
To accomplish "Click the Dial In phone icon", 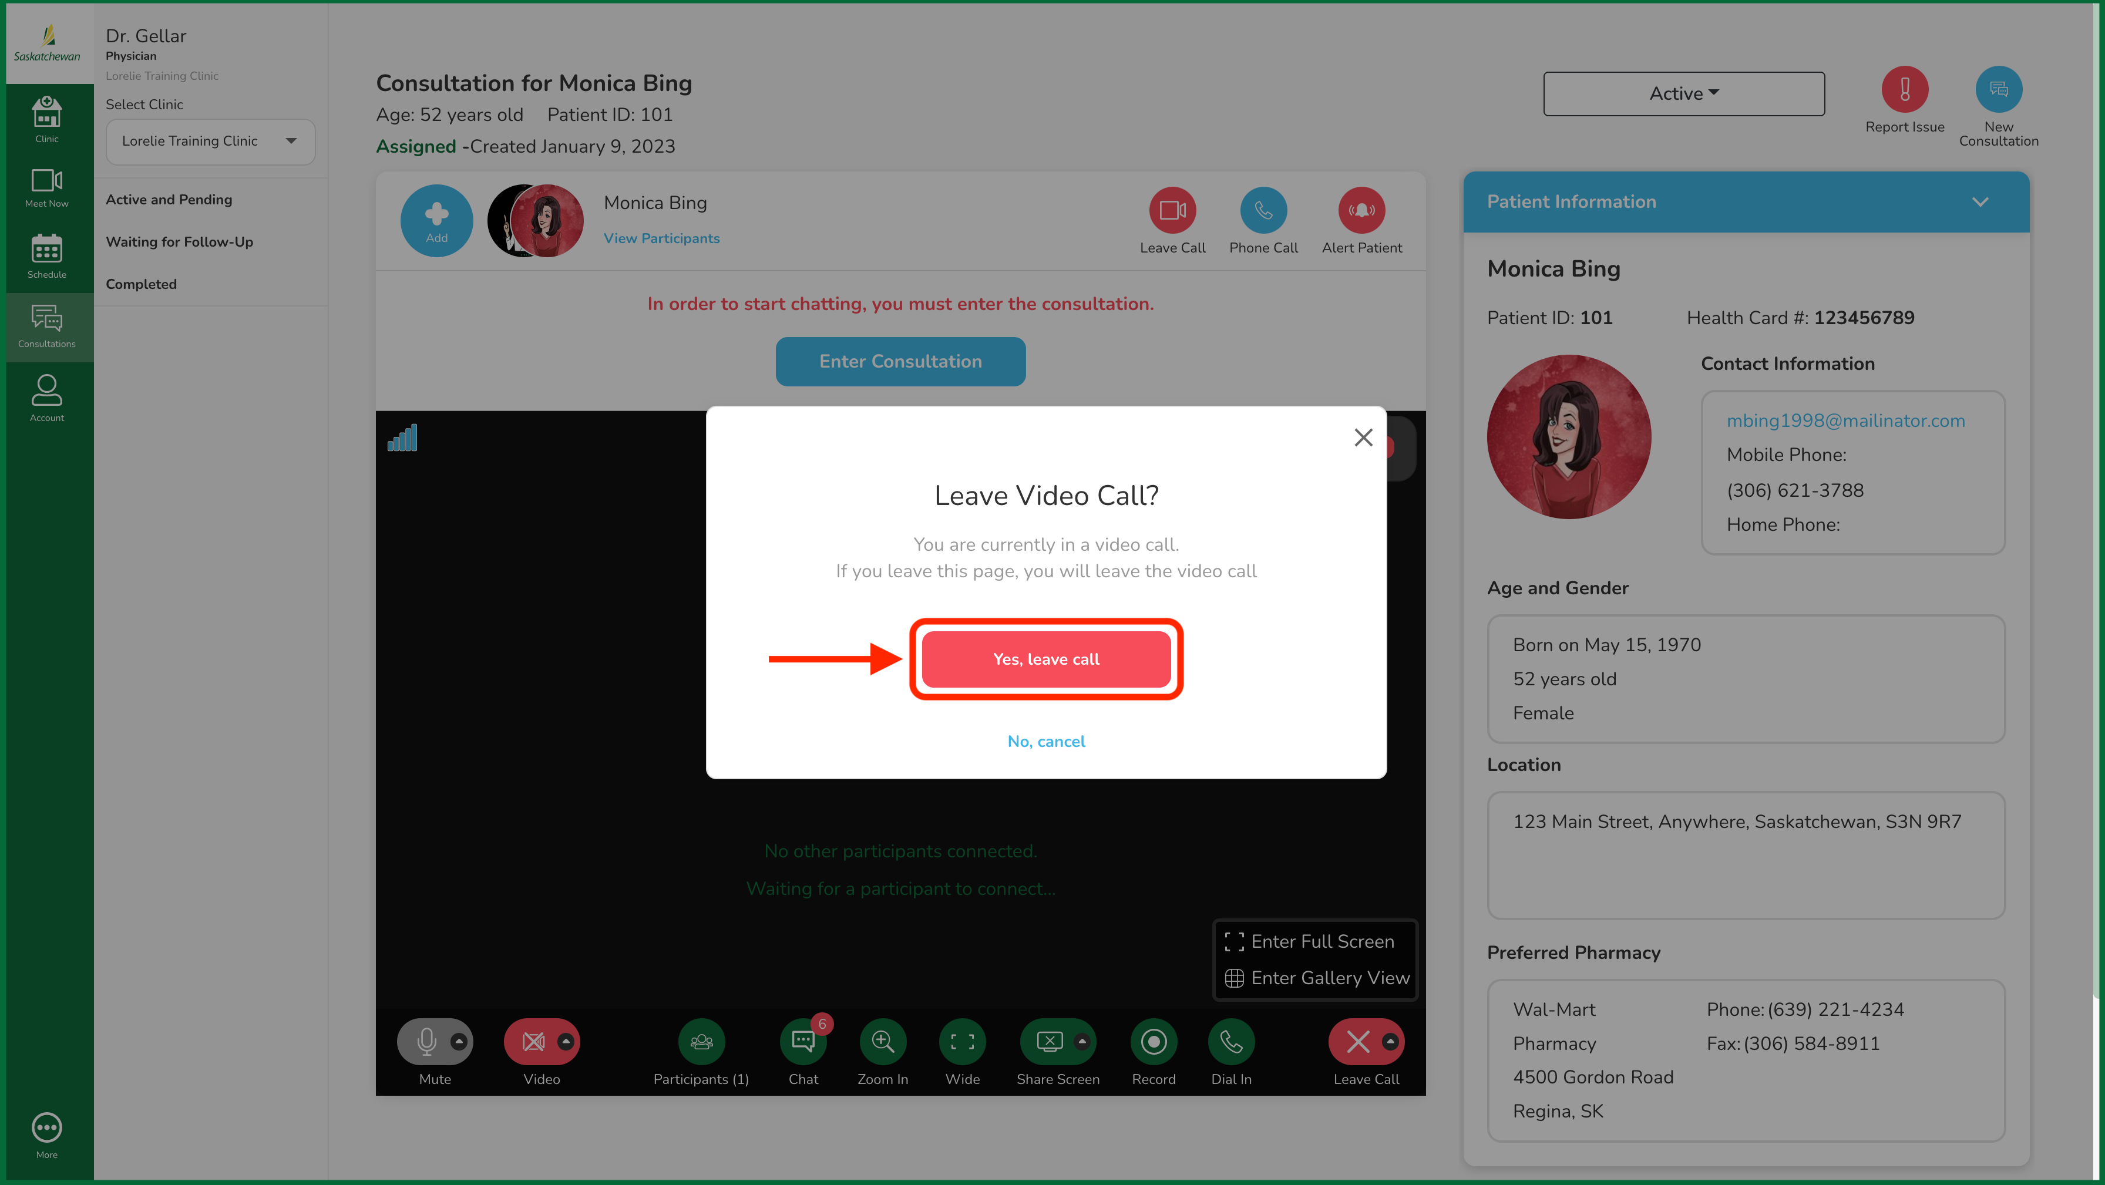I will coord(1230,1041).
